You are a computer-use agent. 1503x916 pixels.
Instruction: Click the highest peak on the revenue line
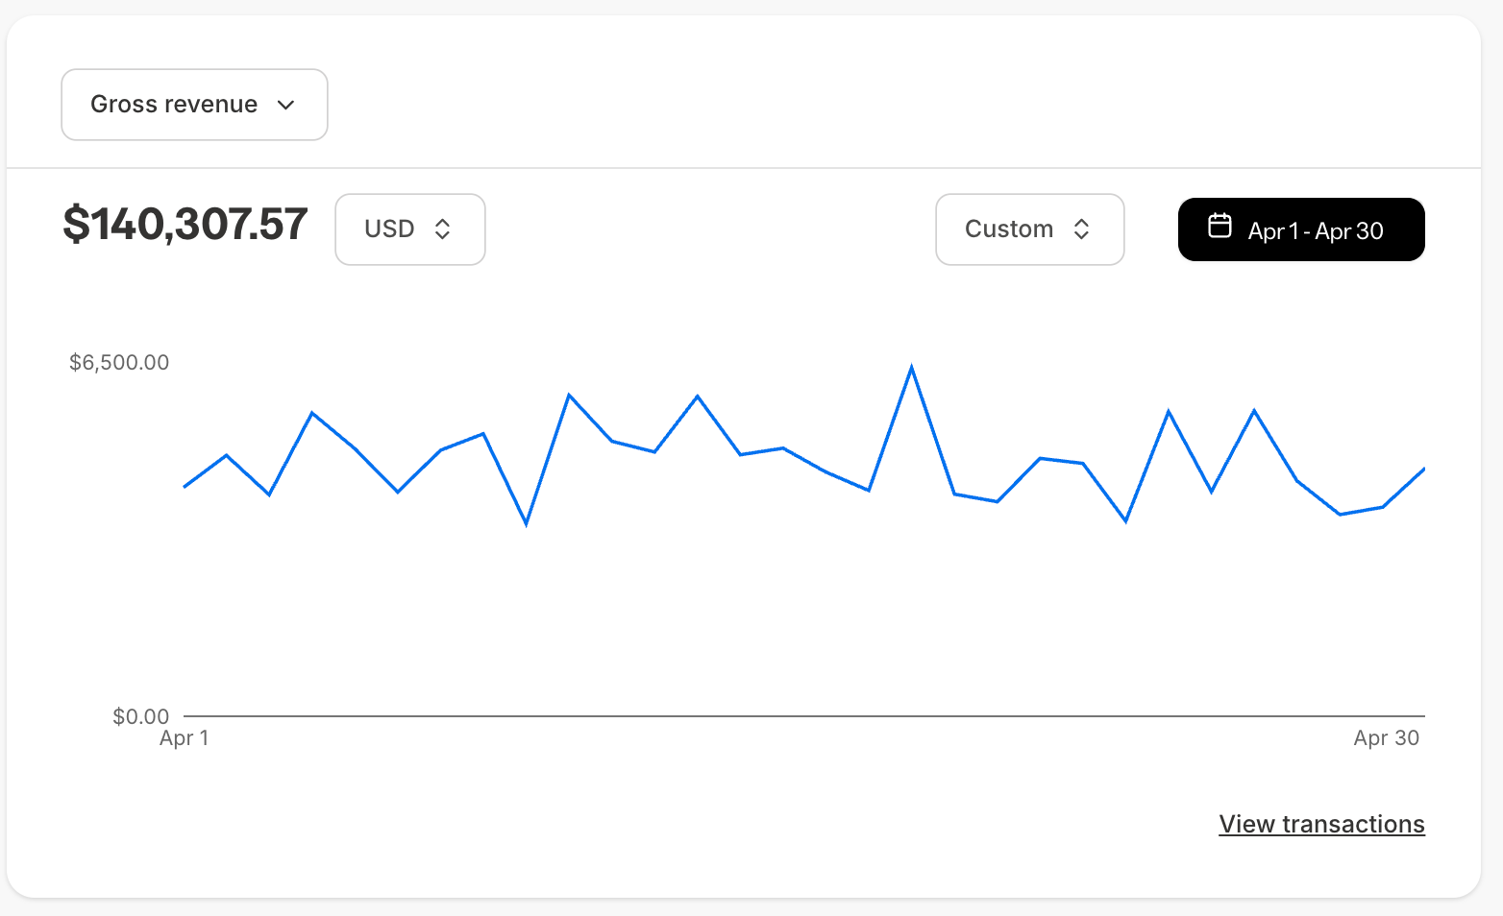(911, 368)
